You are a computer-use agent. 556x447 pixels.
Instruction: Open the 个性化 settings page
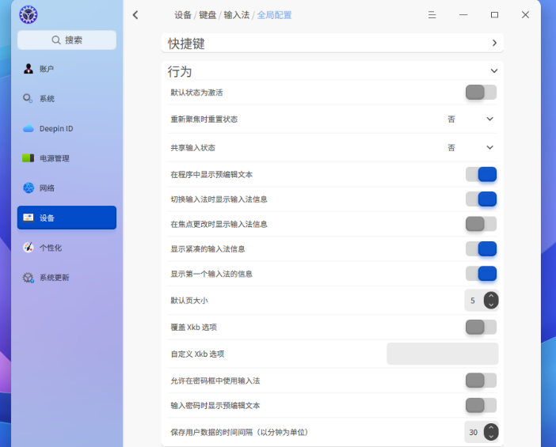click(x=67, y=248)
